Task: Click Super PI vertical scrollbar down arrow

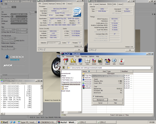Action: (x=41, y=112)
